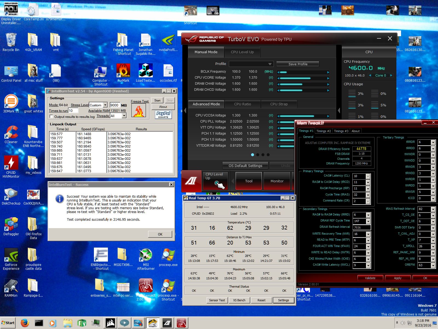Switch to the CPU Strap tab
Image resolution: width=438 pixels, height=329 pixels.
pos(279,104)
